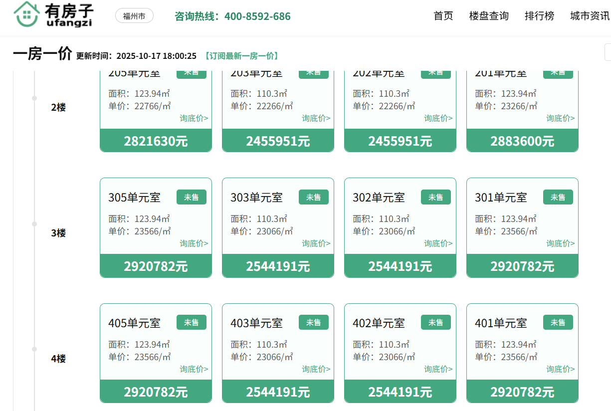The width and height of the screenshot is (611, 411).
Task: Click the 未售 tag on unit 405
Action: click(191, 322)
